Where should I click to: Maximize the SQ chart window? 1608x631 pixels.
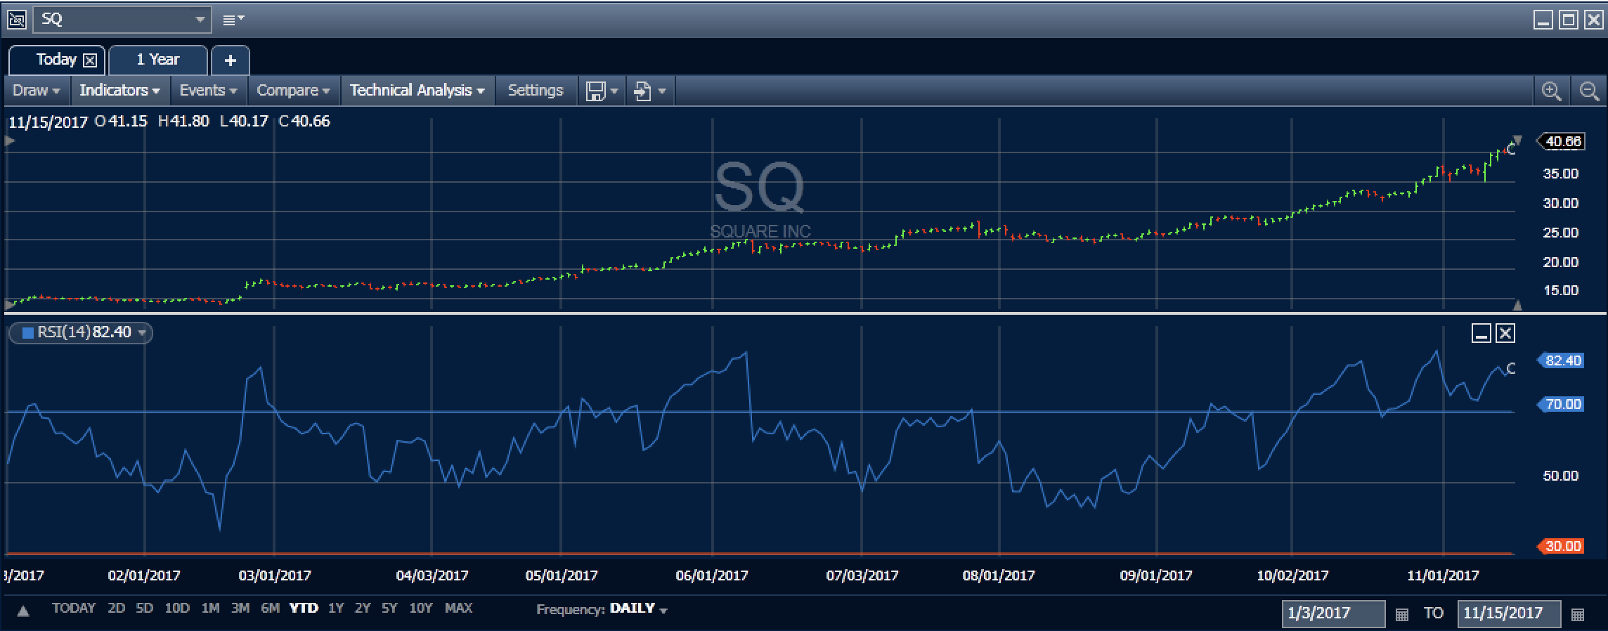tap(1569, 20)
